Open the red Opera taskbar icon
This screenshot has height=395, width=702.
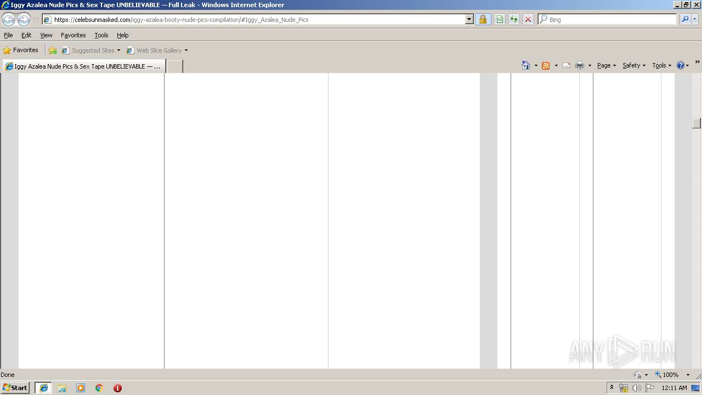click(117, 388)
